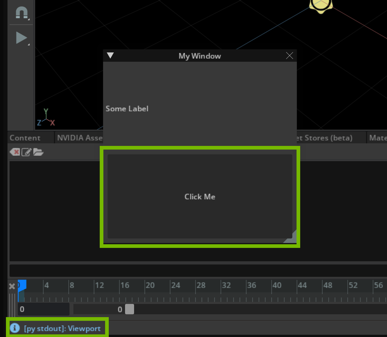Click the viewport axis gizmo

point(46,117)
